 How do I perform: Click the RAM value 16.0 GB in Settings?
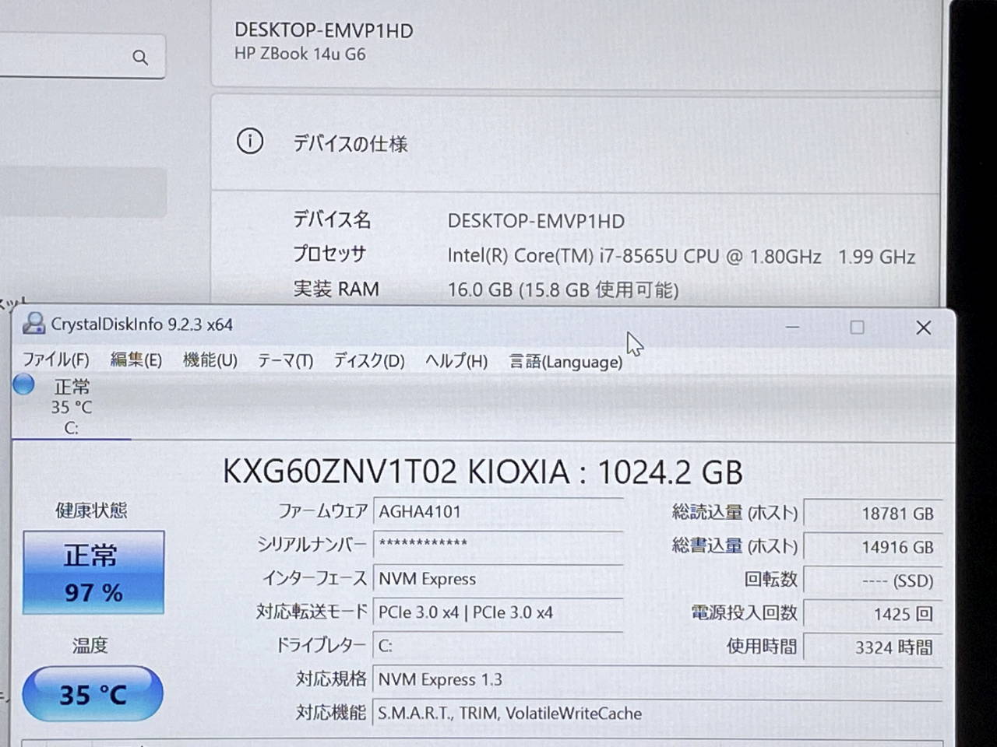563,290
